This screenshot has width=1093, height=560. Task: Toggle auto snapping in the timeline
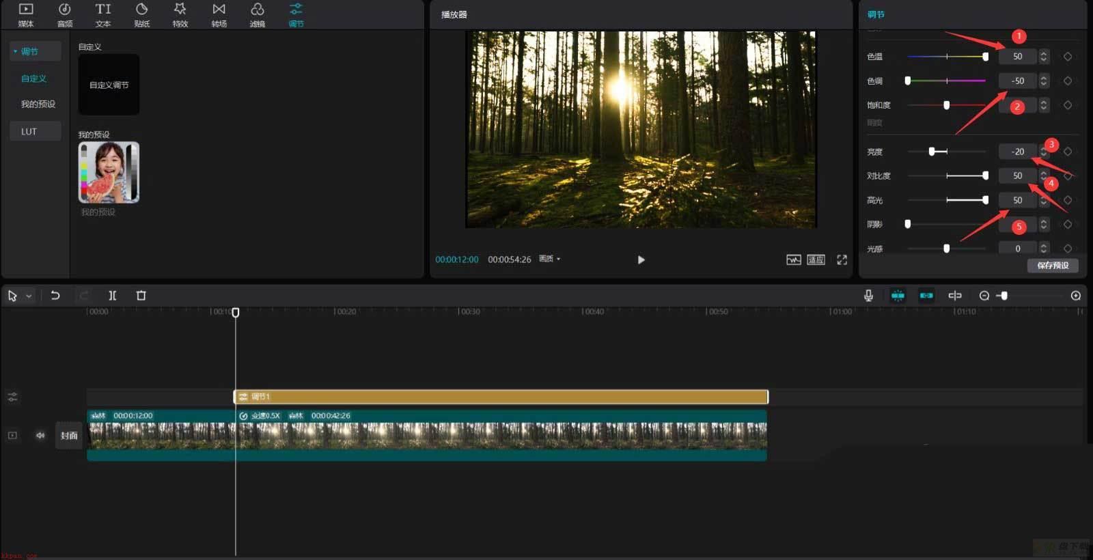tap(926, 296)
